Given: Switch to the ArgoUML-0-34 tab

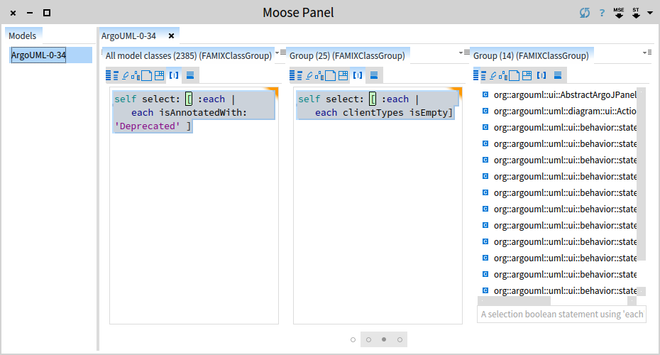Looking at the screenshot, I should click(x=129, y=35).
